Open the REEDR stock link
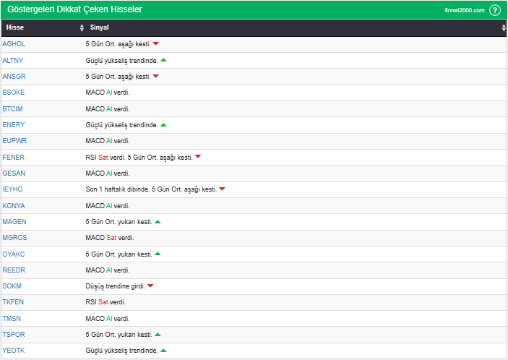508x360 pixels. pyautogui.click(x=14, y=270)
